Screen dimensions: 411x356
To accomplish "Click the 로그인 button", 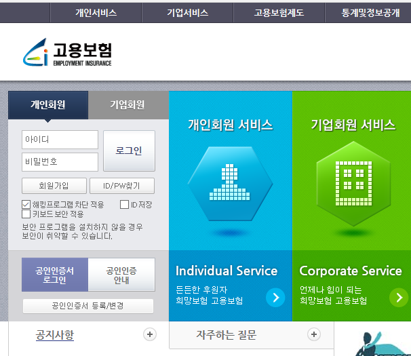I will click(x=130, y=151).
